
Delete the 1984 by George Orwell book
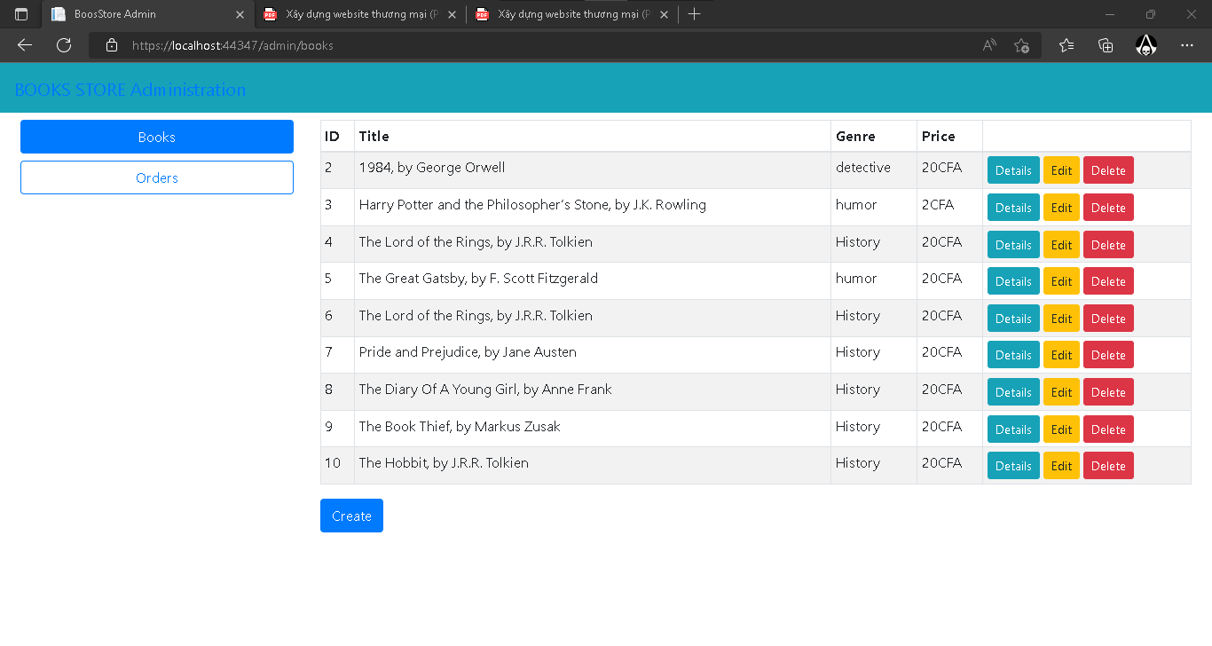tap(1108, 170)
